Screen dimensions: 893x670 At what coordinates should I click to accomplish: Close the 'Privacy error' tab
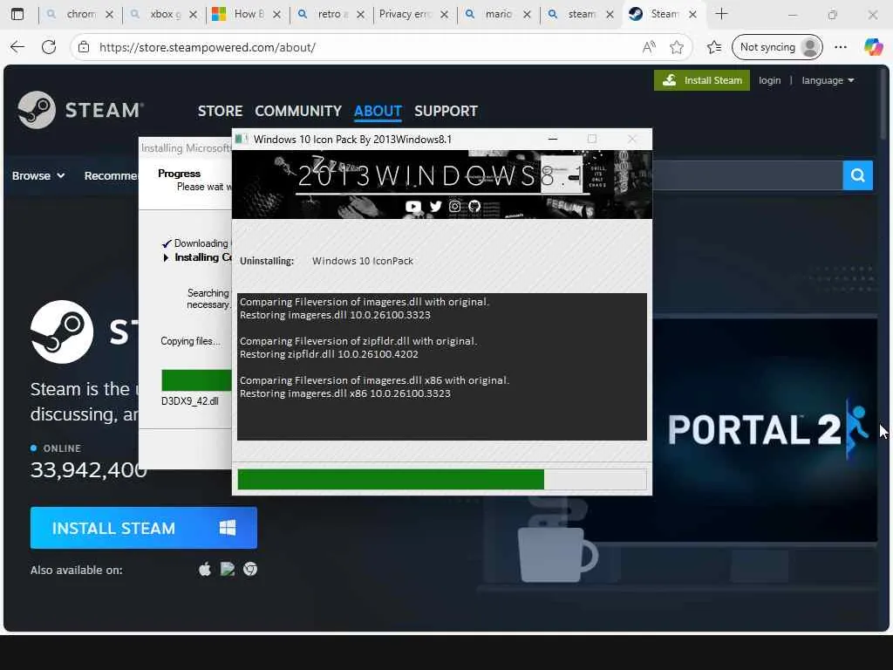444,14
